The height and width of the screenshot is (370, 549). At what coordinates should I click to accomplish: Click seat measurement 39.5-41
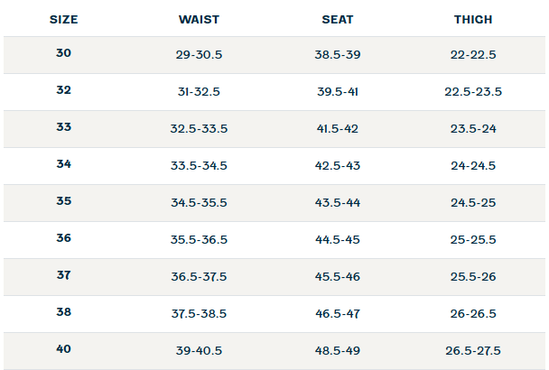(338, 92)
